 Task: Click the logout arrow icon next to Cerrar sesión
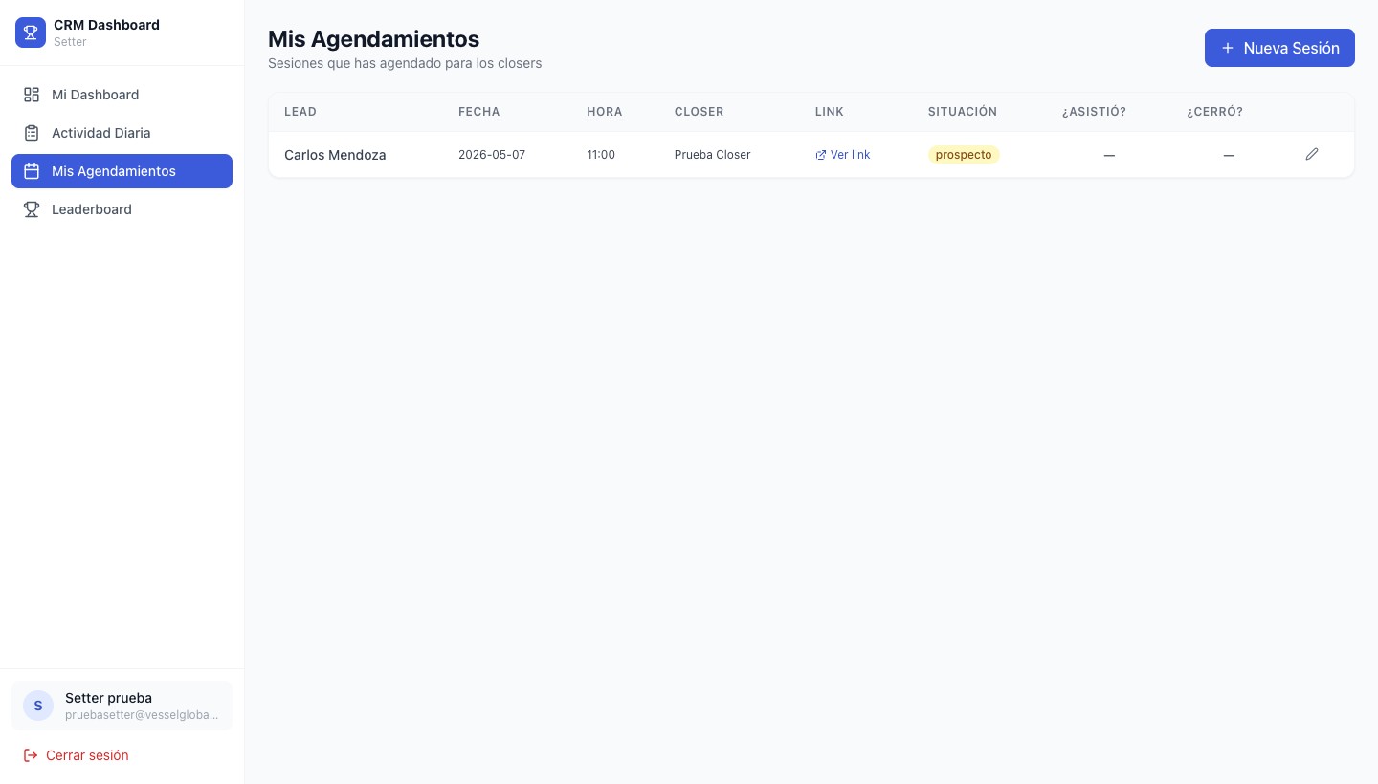coord(32,755)
